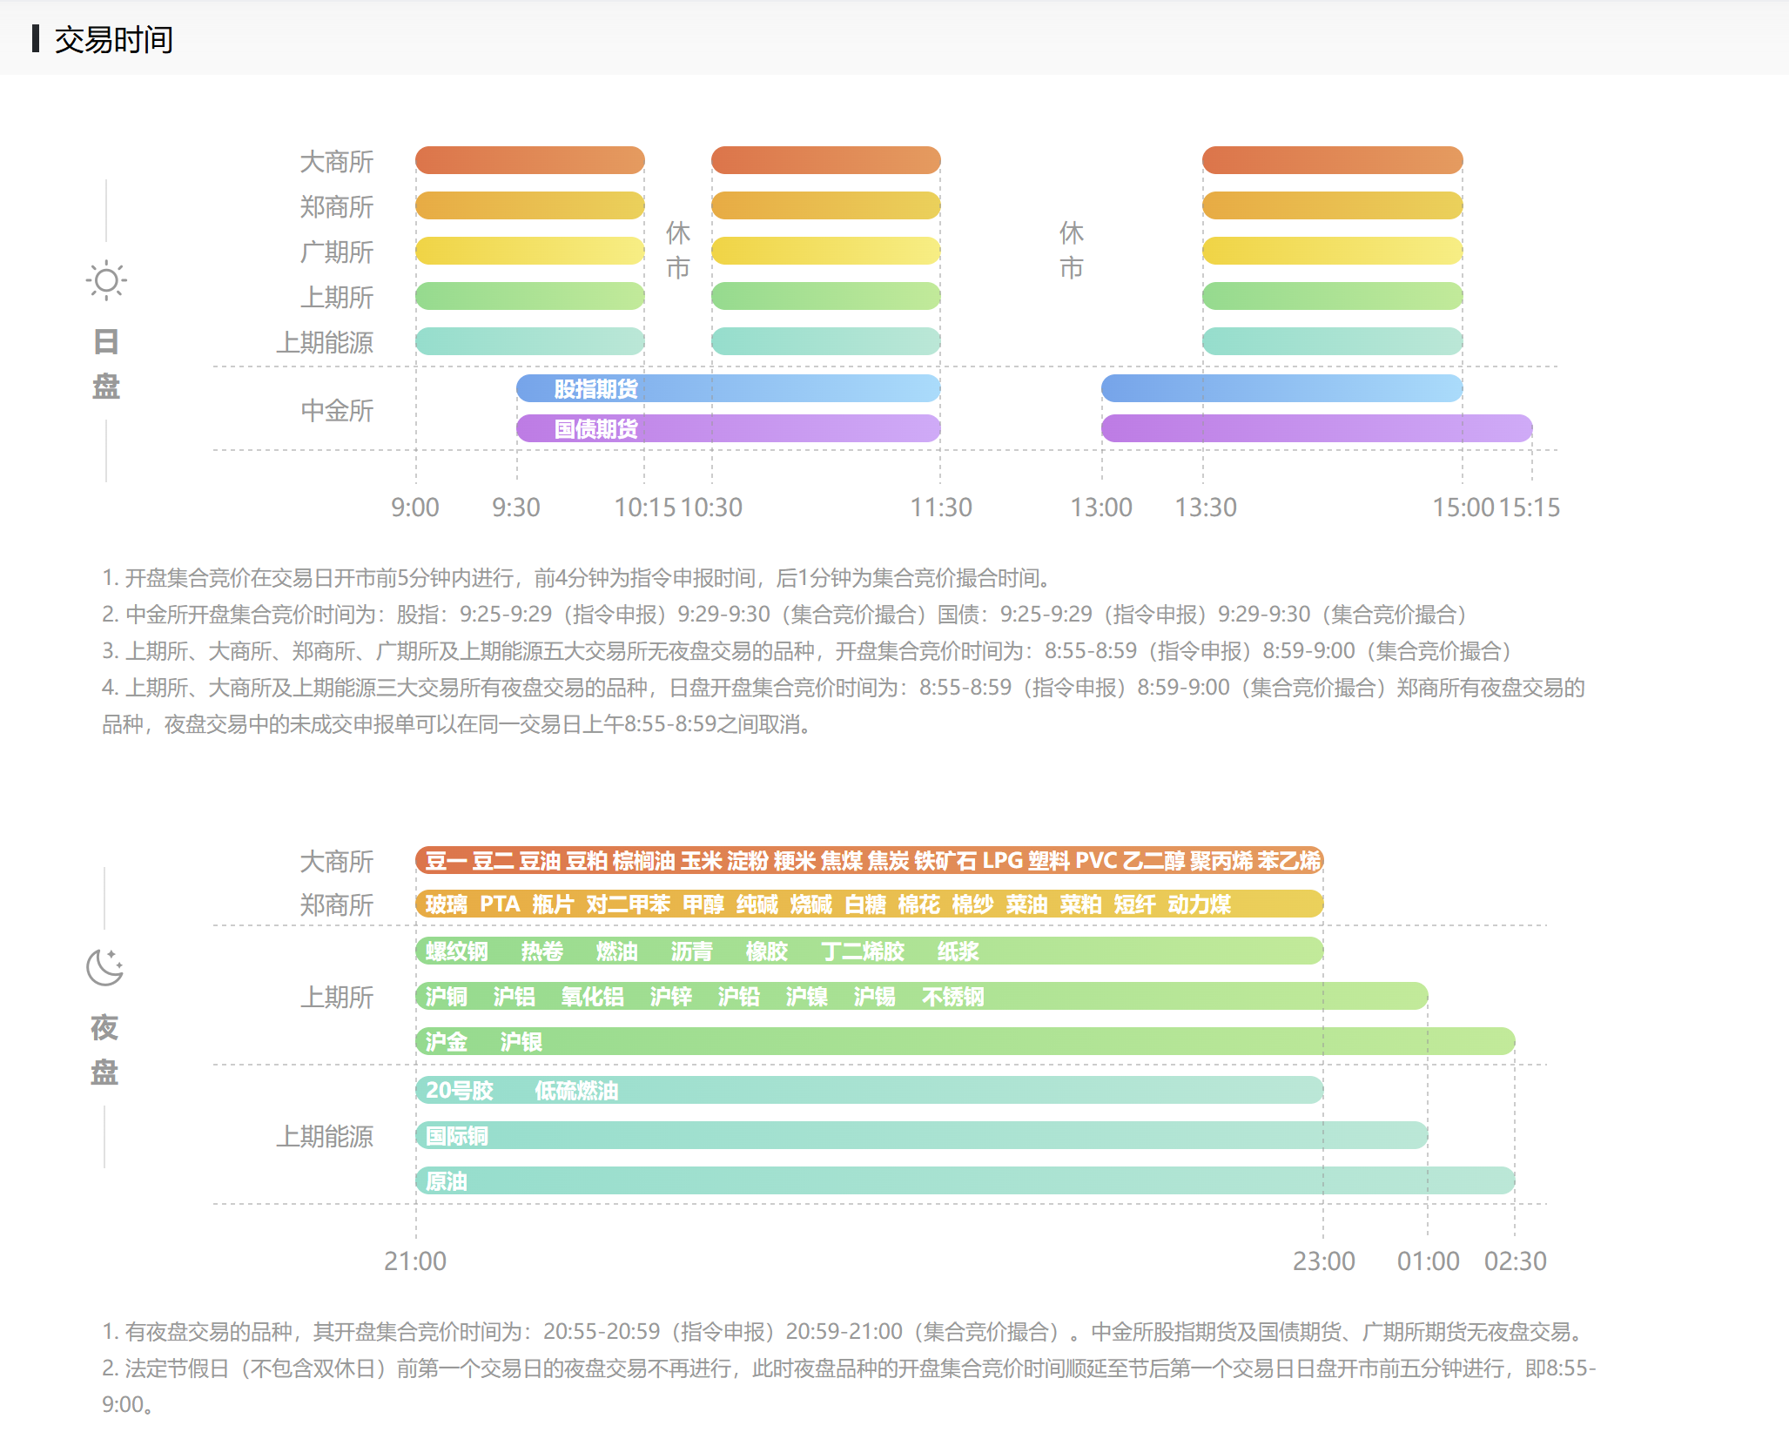Click the 原油 night session bar
This screenshot has width=1789, height=1432.
[965, 1180]
